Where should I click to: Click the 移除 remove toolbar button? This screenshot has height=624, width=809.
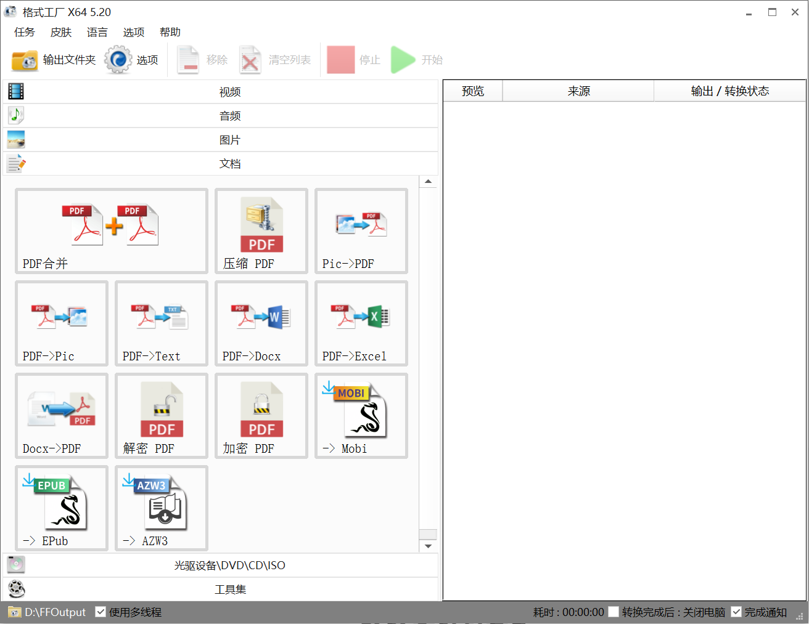pos(203,60)
